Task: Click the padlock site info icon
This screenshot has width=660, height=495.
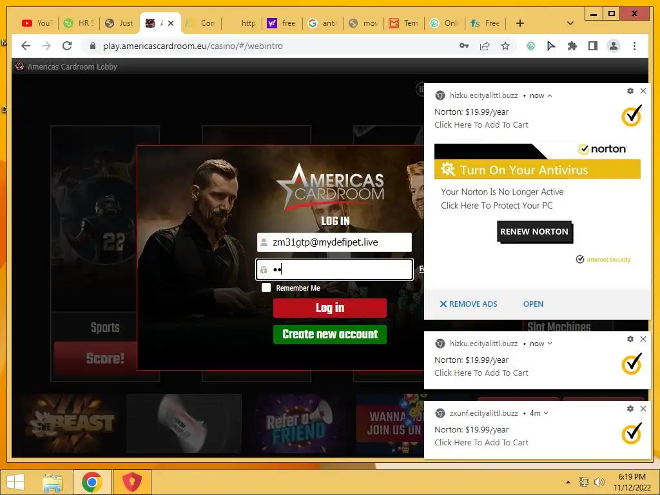Action: pos(93,46)
